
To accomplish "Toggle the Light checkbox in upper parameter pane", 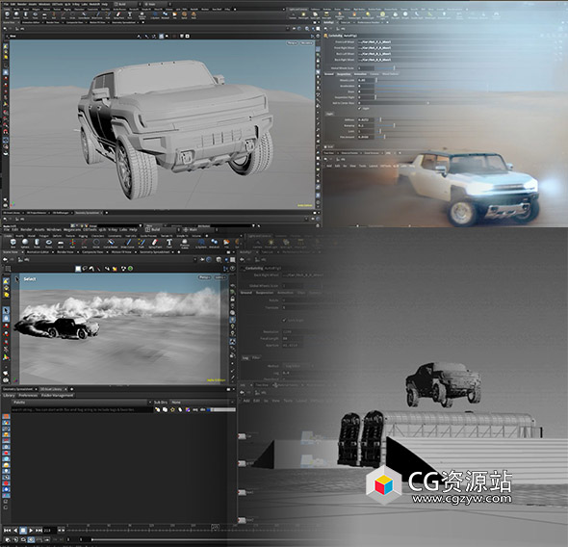I will click(360, 108).
